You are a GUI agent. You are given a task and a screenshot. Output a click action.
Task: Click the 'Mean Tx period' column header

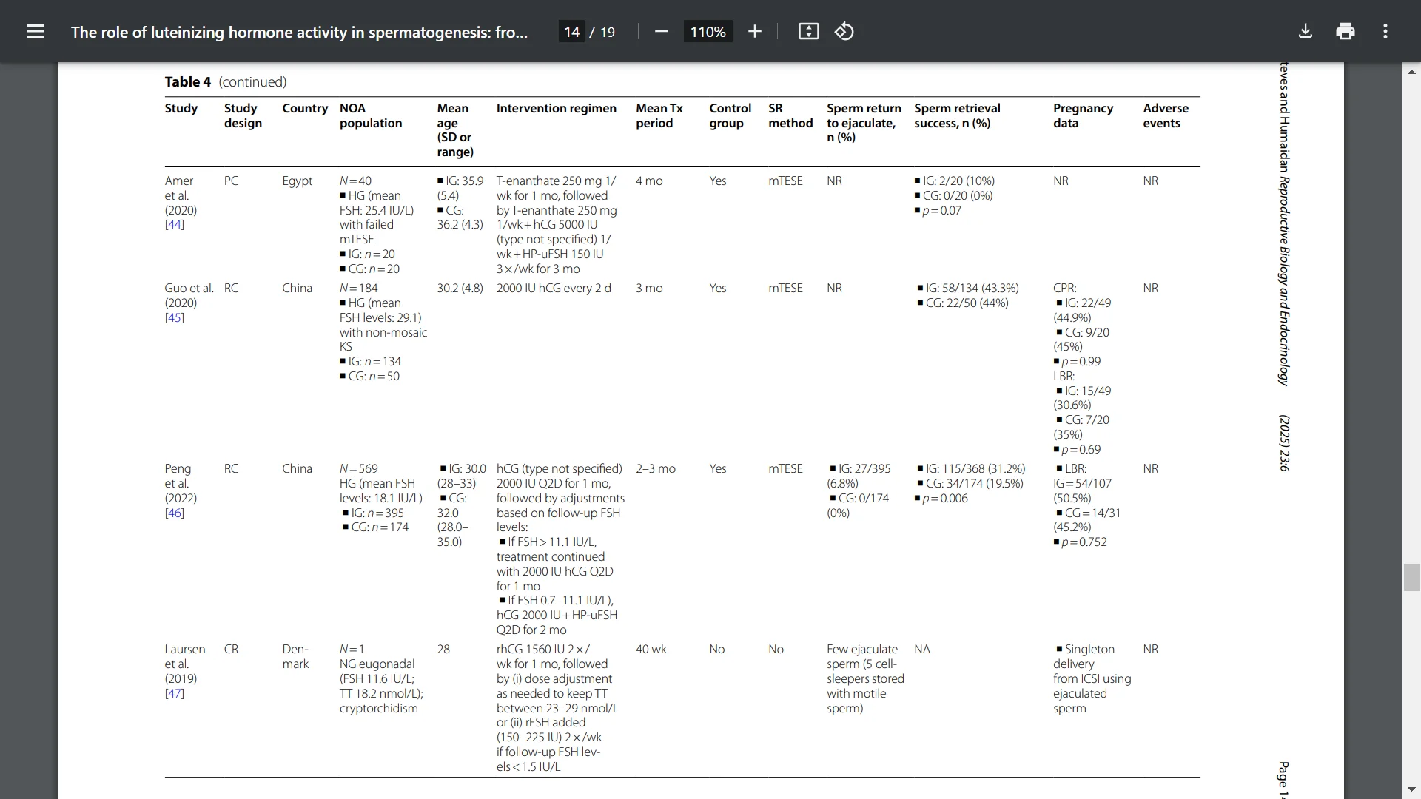tap(659, 115)
